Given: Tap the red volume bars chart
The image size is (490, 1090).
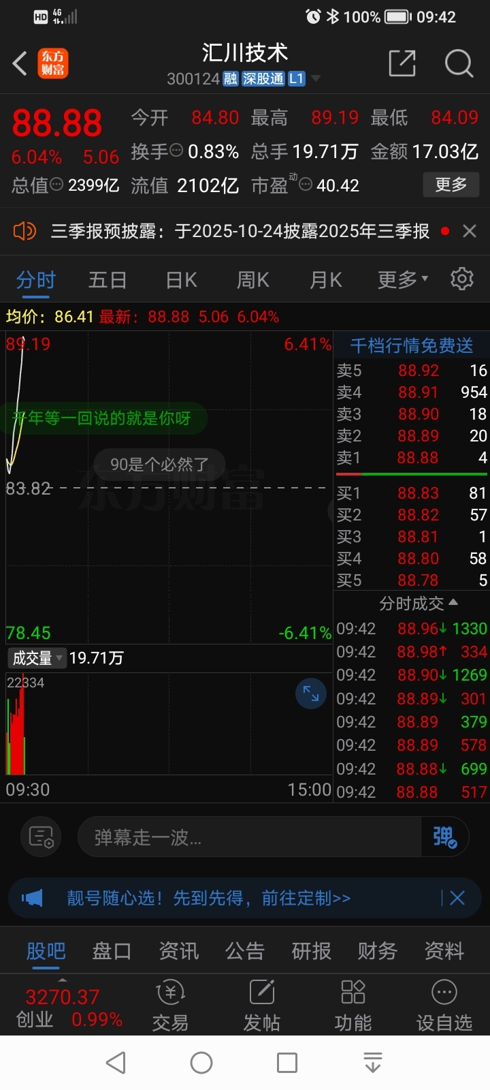Looking at the screenshot, I should click(16, 724).
